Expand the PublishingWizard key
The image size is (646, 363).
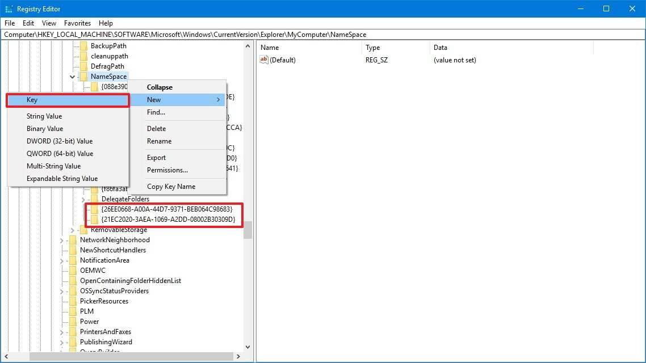62,342
